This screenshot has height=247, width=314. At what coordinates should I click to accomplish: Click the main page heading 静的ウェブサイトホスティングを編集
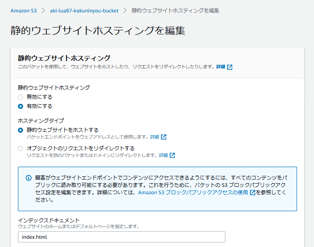pyautogui.click(x=98, y=31)
